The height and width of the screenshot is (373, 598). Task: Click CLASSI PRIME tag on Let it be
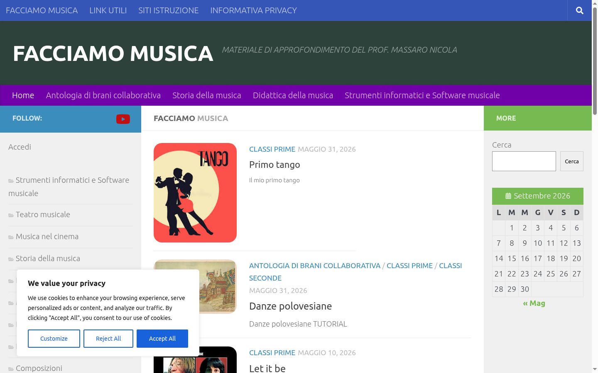(272, 353)
